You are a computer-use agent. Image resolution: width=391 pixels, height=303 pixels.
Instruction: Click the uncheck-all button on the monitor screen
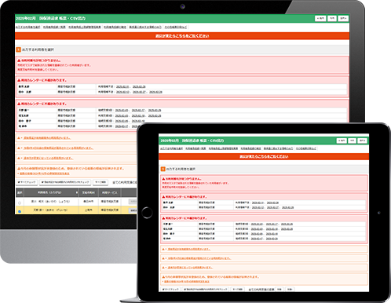(x=100, y=182)
